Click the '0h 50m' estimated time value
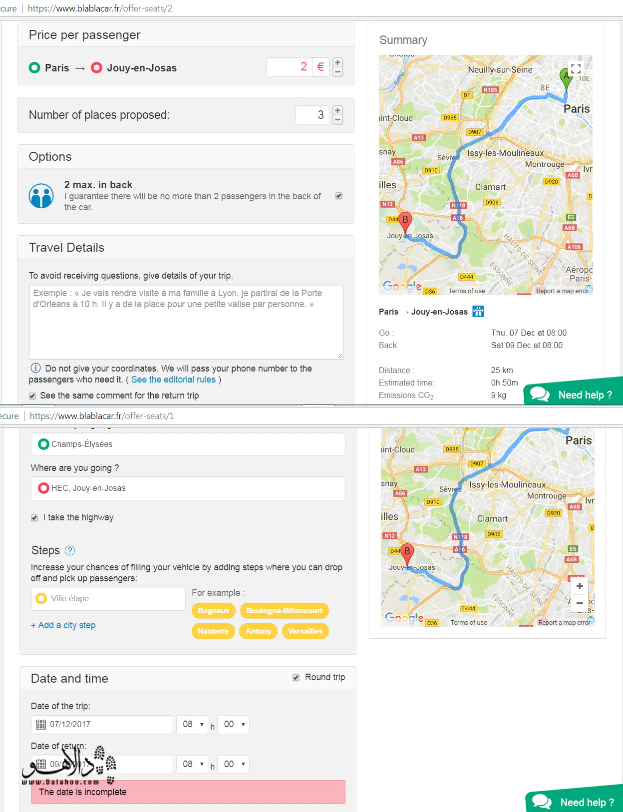The image size is (623, 812). [x=504, y=383]
